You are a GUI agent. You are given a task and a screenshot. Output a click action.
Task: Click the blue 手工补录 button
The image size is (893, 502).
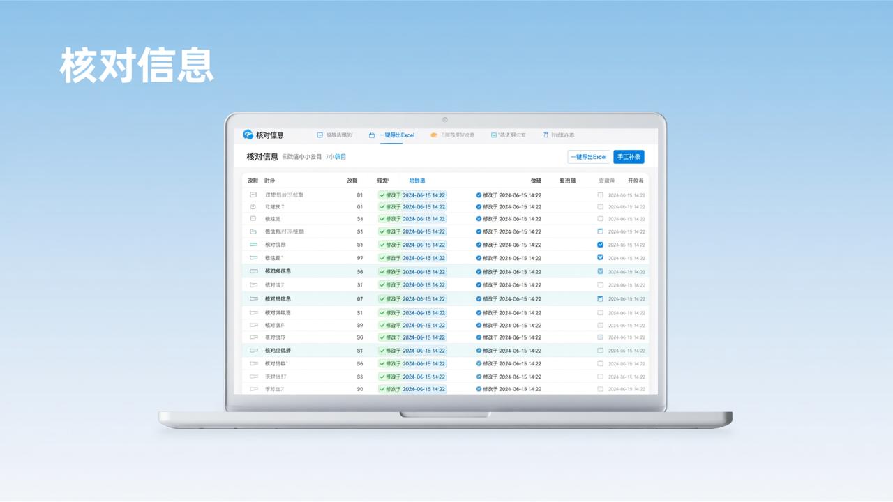[629, 157]
